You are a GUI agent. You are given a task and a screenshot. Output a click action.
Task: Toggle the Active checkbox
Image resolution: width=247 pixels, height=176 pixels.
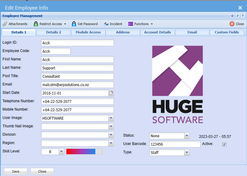tap(224, 144)
